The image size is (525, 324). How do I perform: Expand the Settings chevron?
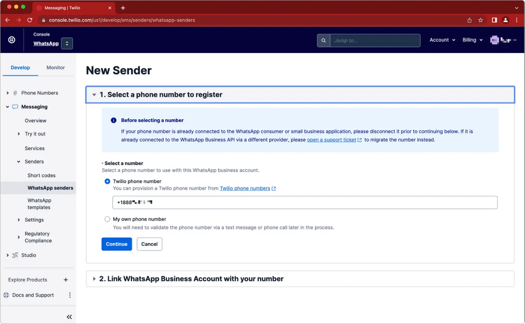point(19,220)
